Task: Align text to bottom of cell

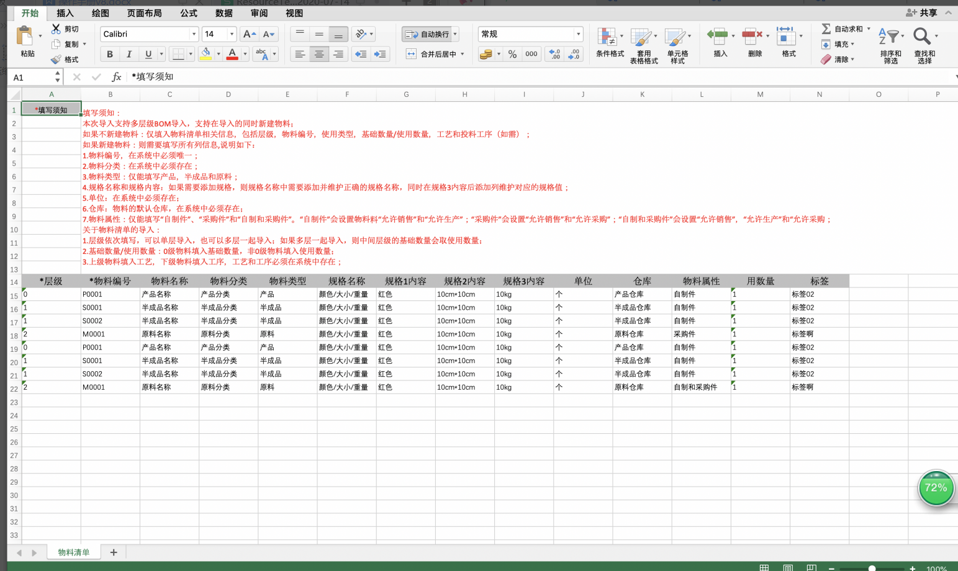Action: point(338,34)
